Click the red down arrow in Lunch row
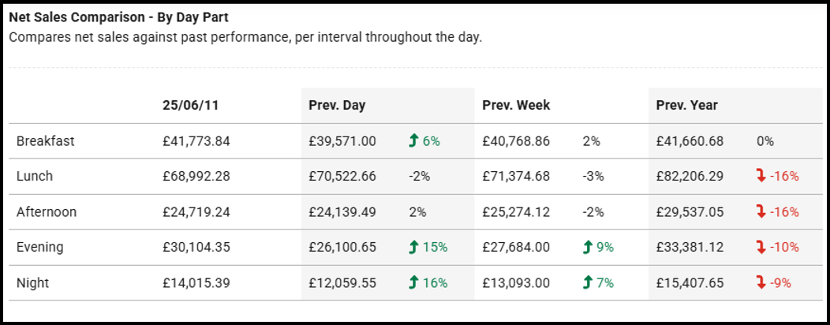The image size is (830, 325). point(761,177)
